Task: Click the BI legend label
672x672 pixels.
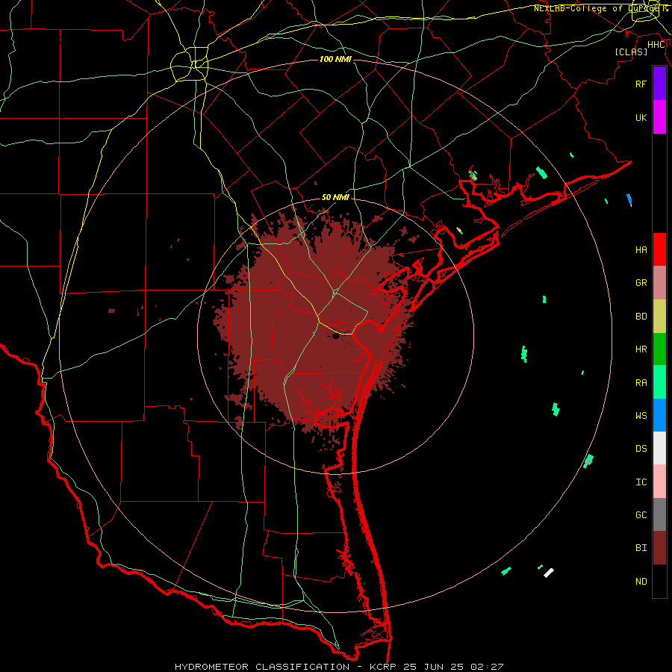Action: tap(641, 548)
